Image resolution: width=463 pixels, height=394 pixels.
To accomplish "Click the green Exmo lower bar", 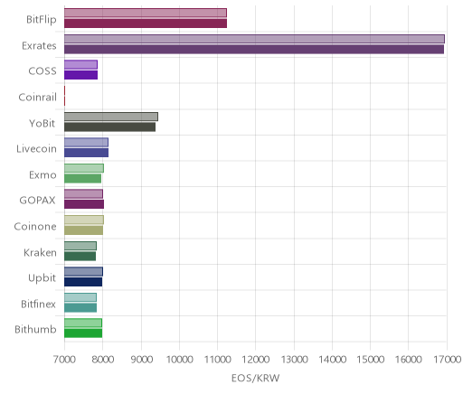I will [x=82, y=179].
